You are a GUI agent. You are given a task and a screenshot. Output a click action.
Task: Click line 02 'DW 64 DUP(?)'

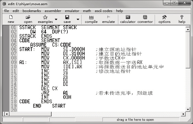[x=49, y=32]
